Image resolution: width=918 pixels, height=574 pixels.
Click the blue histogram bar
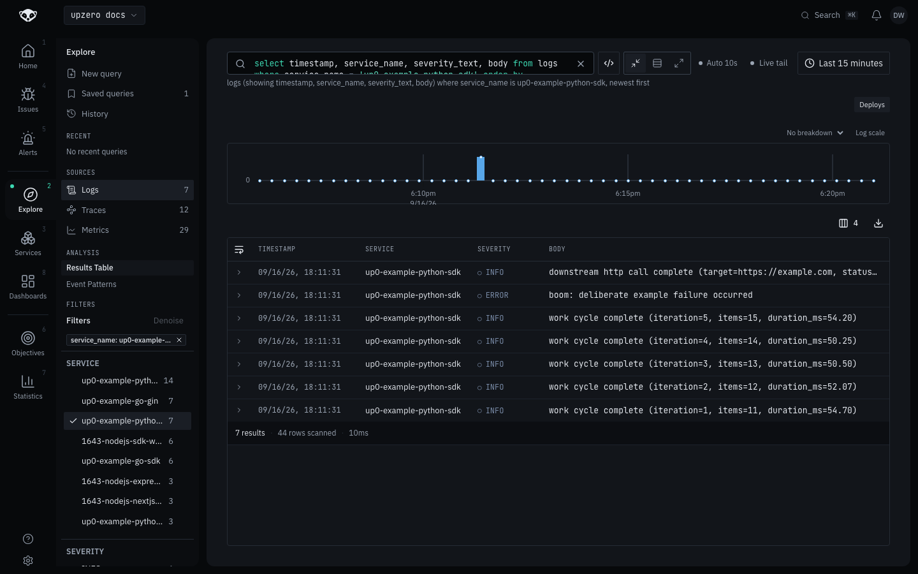(481, 168)
